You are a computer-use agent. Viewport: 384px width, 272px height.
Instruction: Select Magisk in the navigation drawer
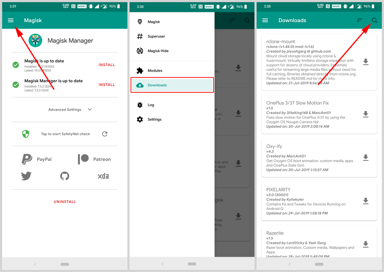[172, 22]
